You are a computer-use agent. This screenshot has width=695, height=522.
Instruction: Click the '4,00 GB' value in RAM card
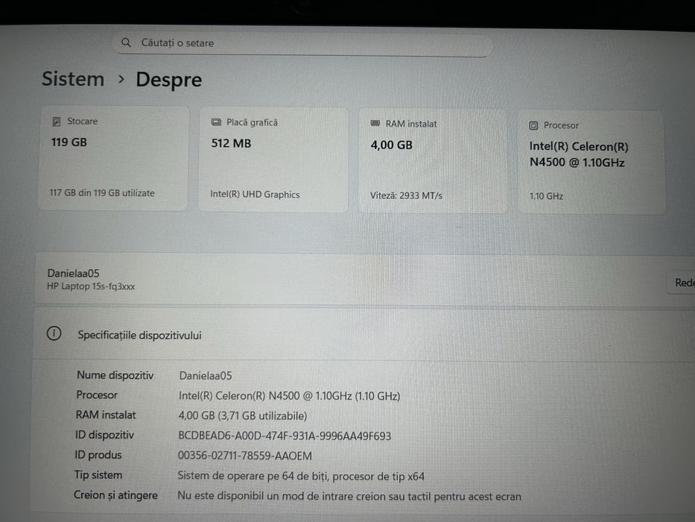point(391,145)
